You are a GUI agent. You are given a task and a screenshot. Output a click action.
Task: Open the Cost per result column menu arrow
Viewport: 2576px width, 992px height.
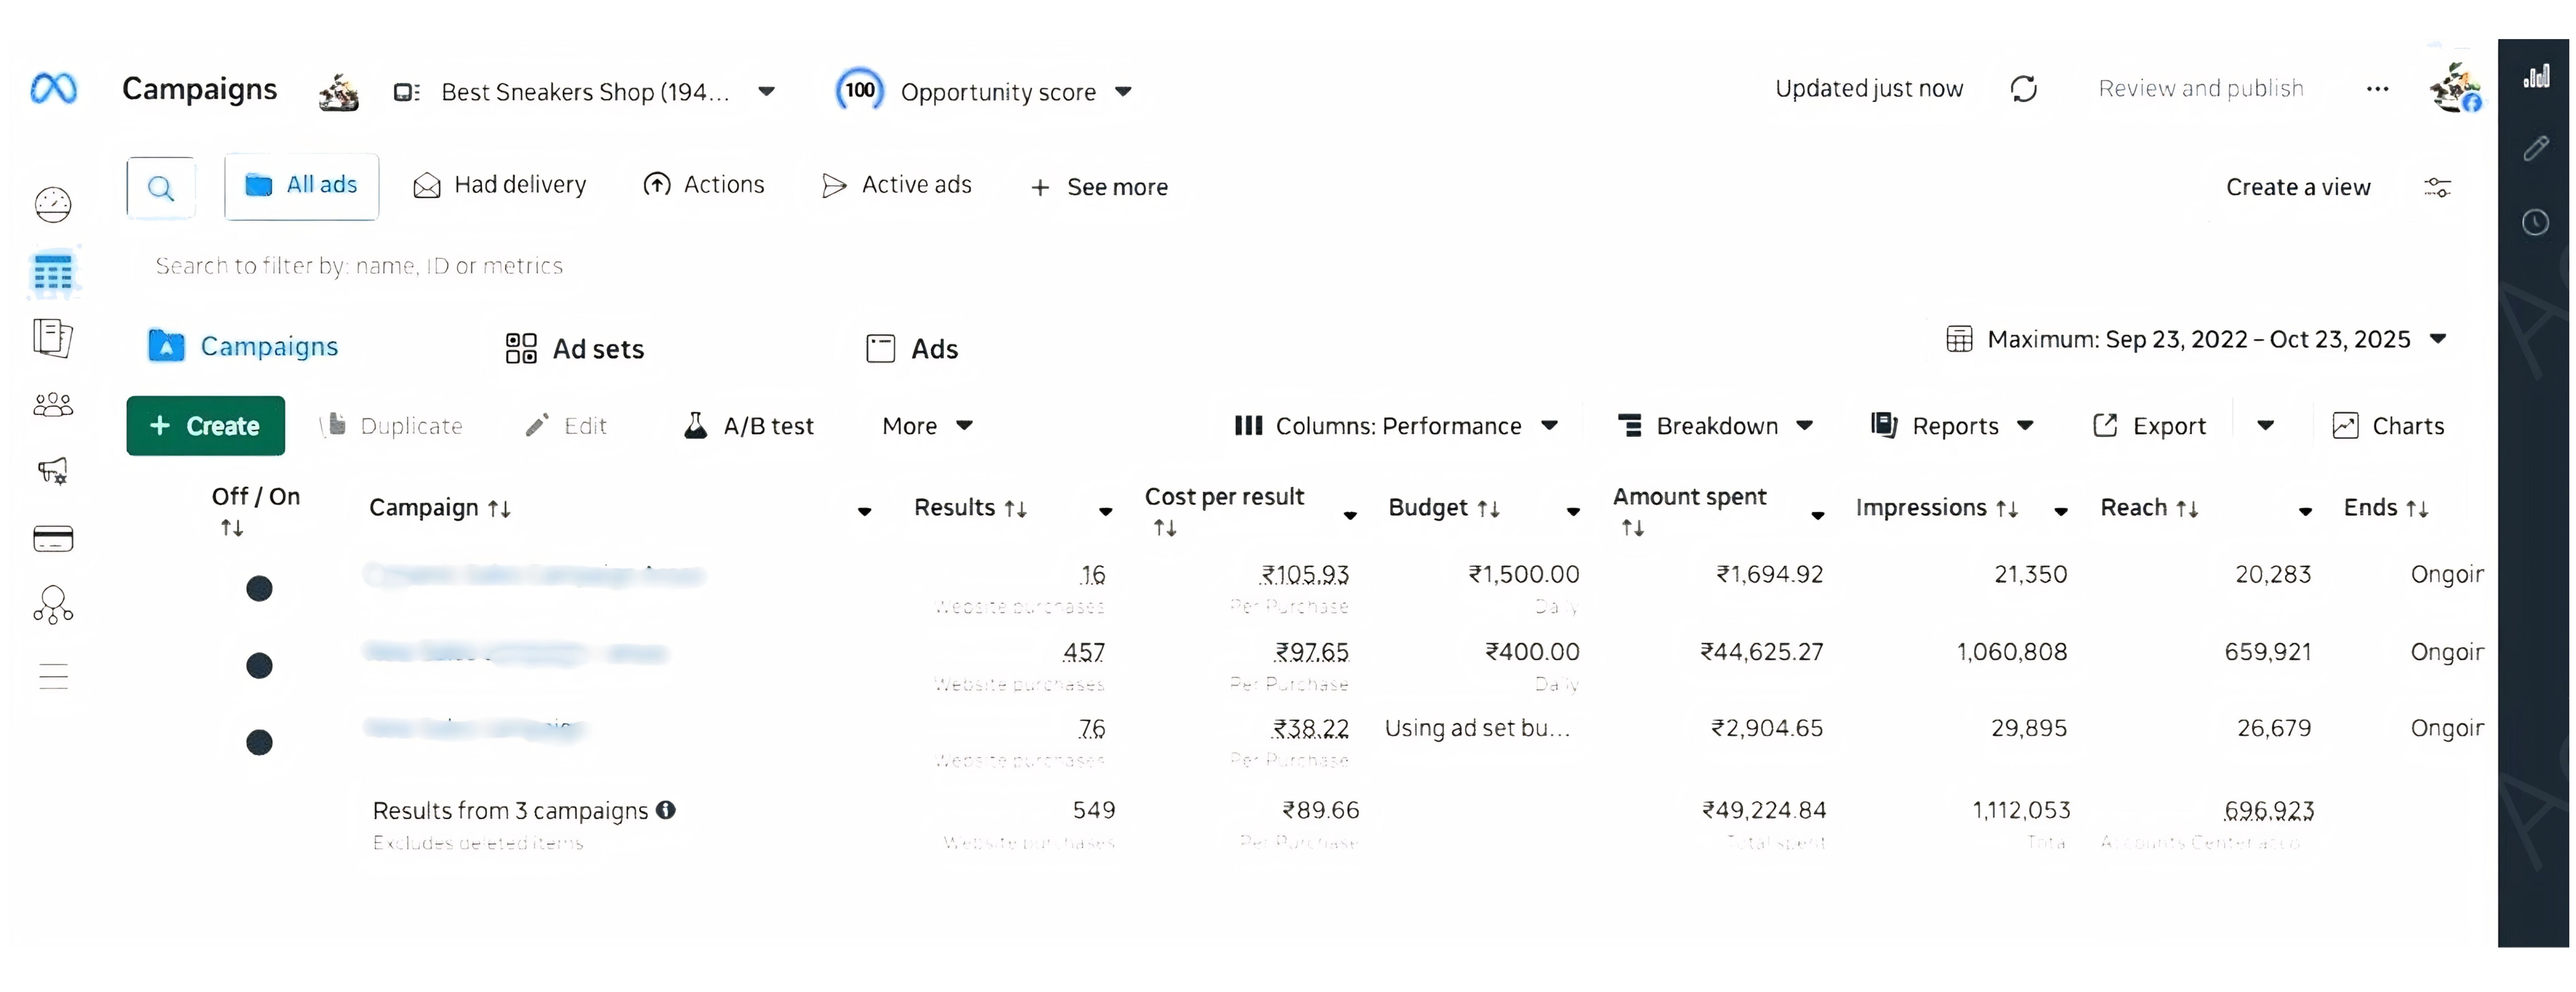(1350, 516)
